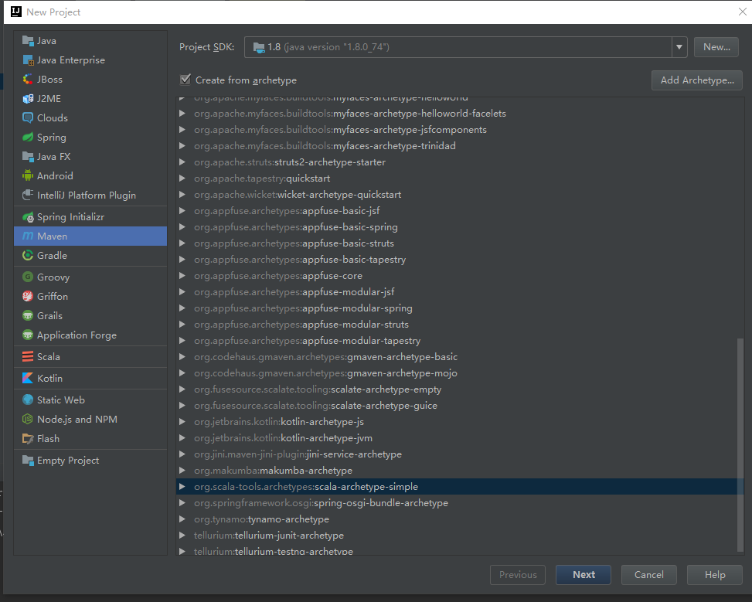The height and width of the screenshot is (602, 752).
Task: Click the Next button
Action: pos(584,575)
